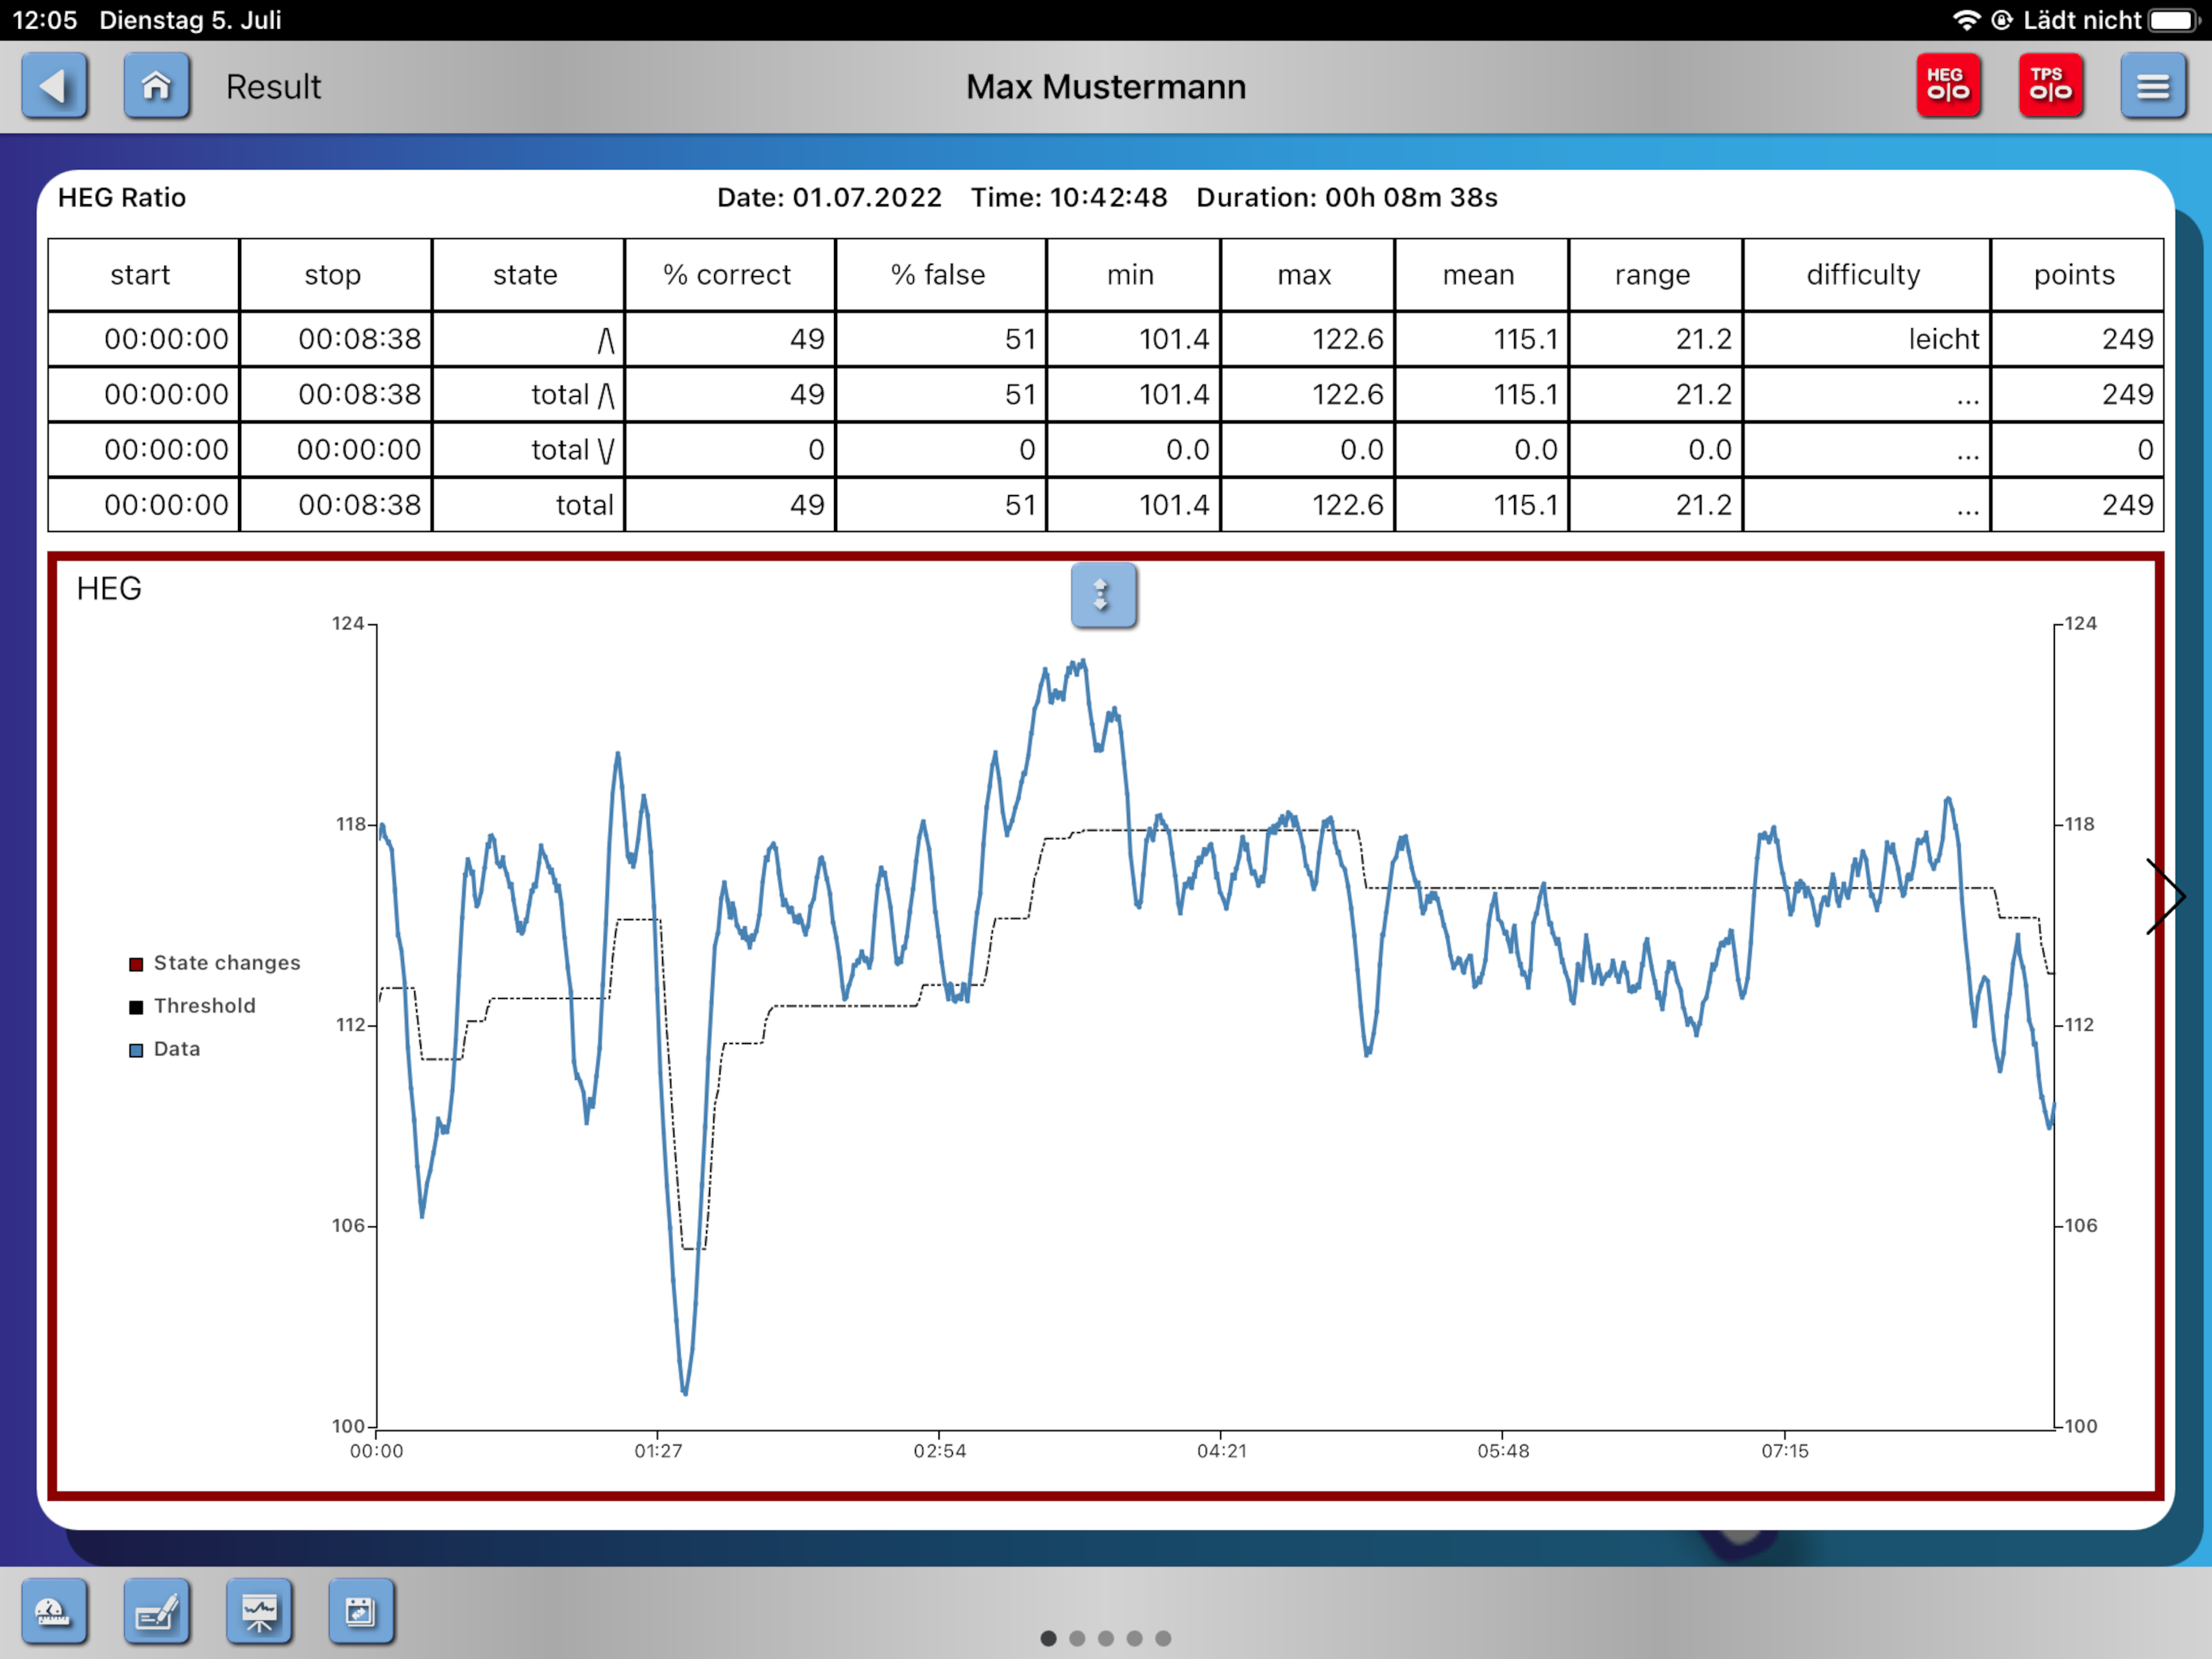This screenshot has width=2212, height=1659.
Task: Open the TPS settings button
Action: [x=2049, y=87]
